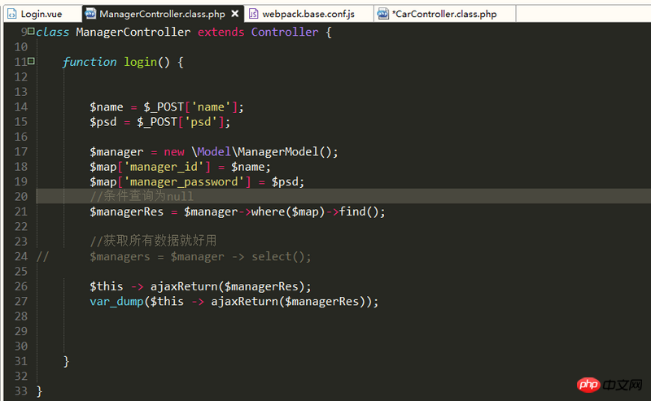Click the text "ManagerController" in the class declaration

click(x=133, y=32)
